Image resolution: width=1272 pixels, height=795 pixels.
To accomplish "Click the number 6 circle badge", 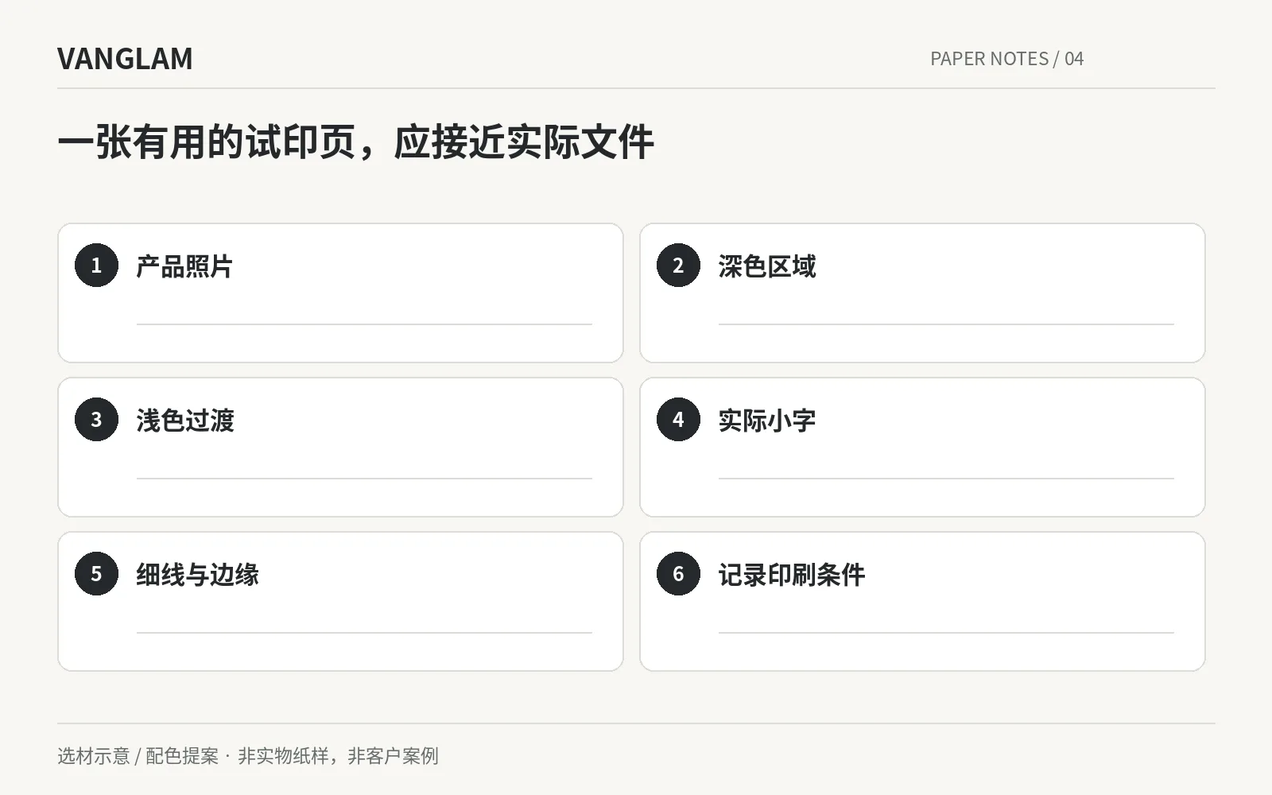I will click(x=678, y=573).
